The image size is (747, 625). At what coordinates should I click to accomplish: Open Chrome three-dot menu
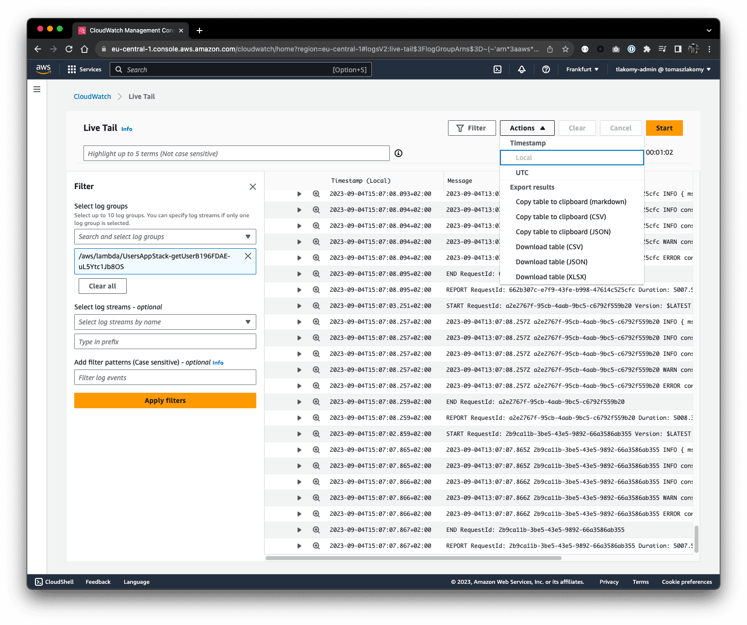click(x=709, y=49)
